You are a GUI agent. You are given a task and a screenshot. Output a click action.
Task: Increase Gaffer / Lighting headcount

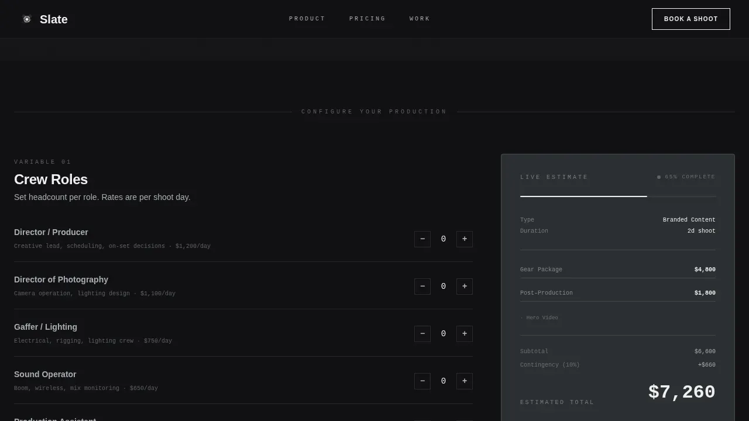coord(465,334)
